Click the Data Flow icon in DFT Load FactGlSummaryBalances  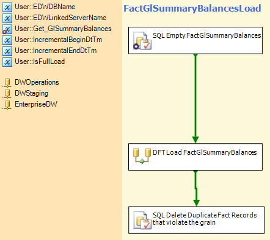142,156
